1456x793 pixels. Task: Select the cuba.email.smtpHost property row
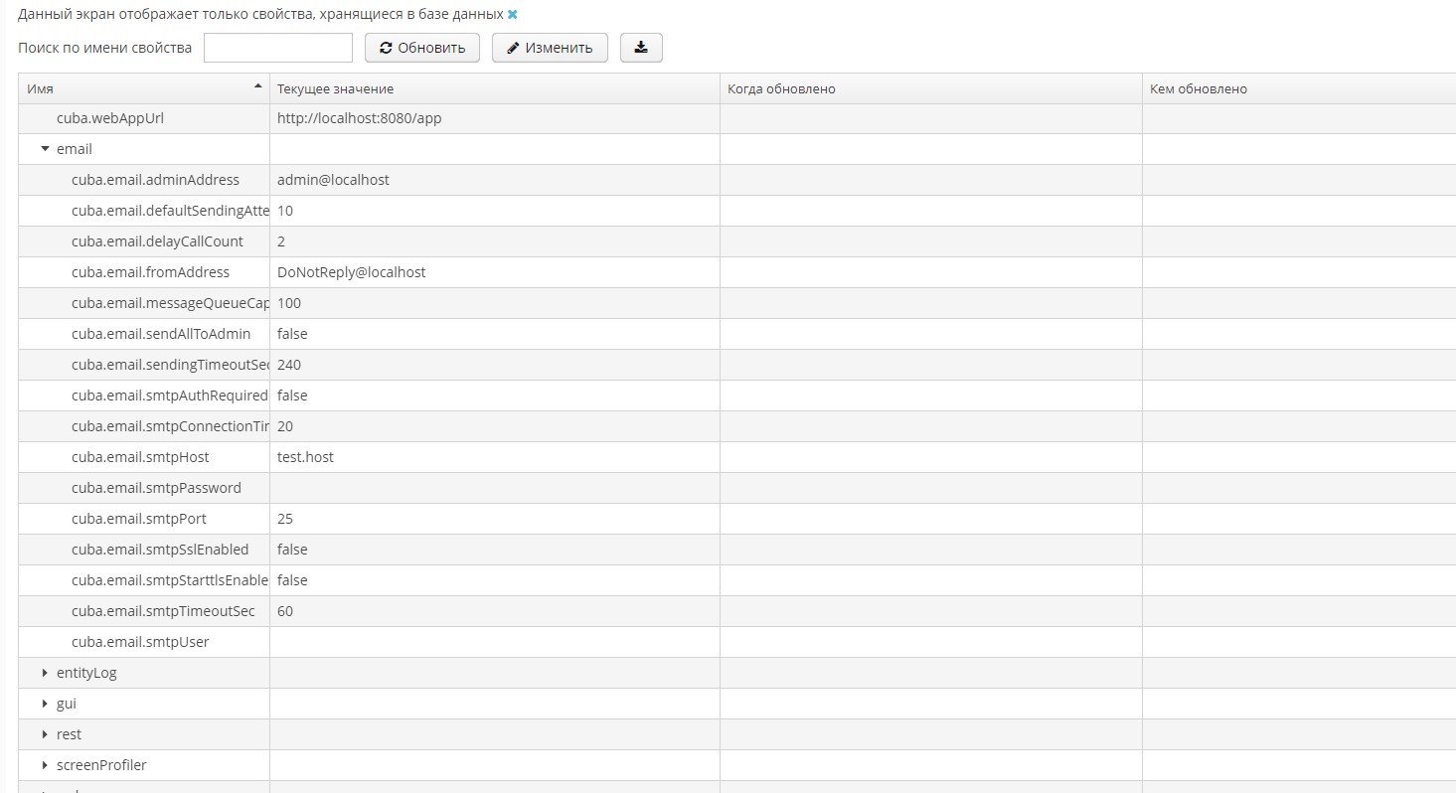coord(140,457)
